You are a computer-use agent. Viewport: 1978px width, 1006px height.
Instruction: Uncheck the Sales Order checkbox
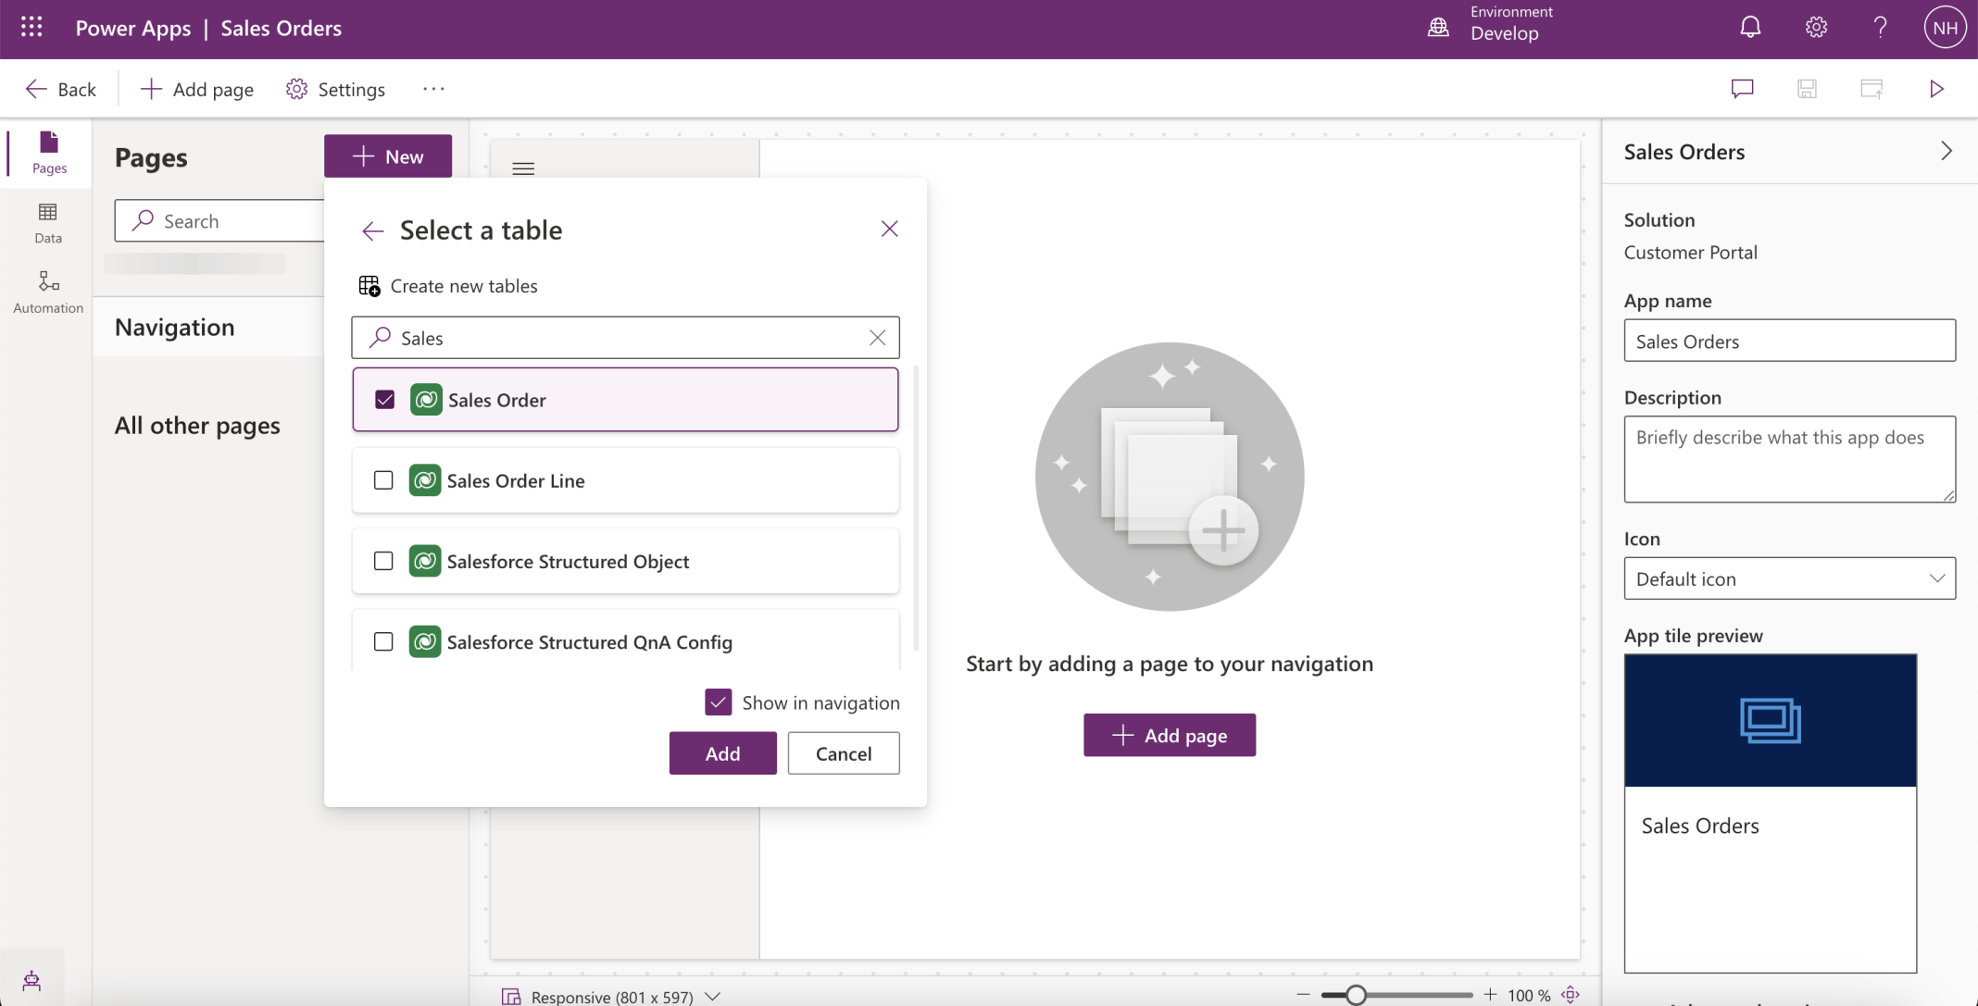tap(384, 400)
